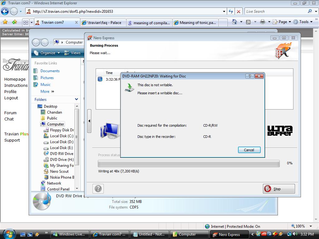
Task: Open Music favorite link
Action: click(45, 85)
